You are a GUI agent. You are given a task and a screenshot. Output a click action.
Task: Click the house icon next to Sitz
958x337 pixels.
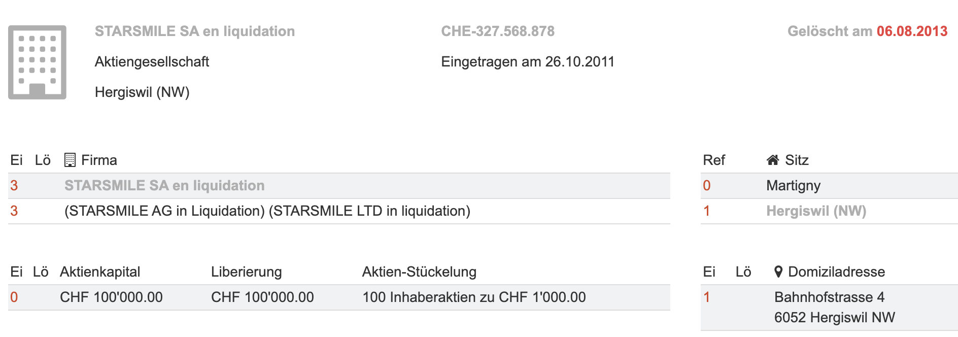click(773, 160)
